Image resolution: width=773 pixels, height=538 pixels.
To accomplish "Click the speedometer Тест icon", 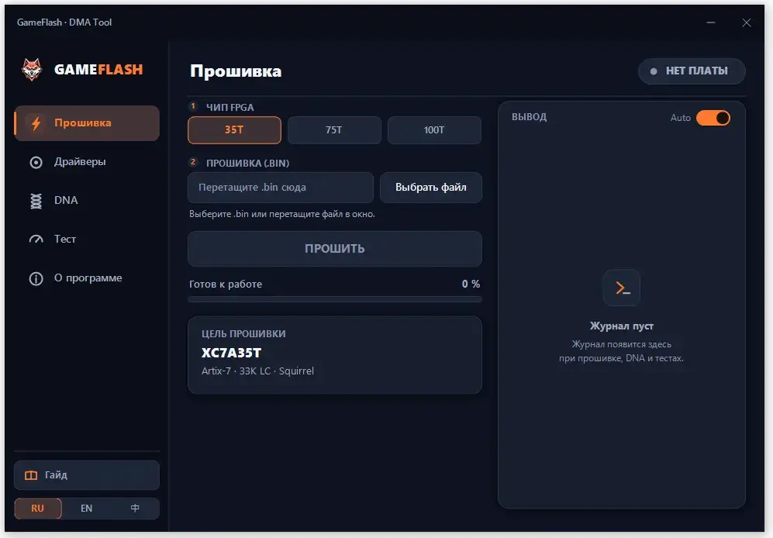I will 36,240.
